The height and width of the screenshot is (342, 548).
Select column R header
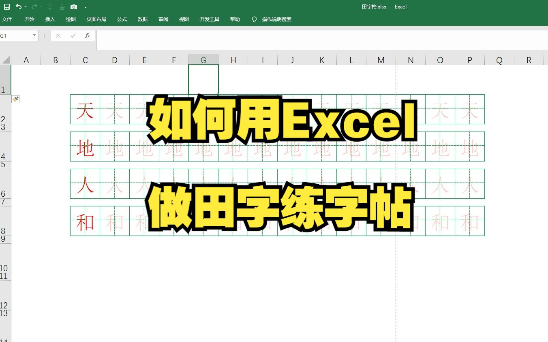[x=529, y=60]
